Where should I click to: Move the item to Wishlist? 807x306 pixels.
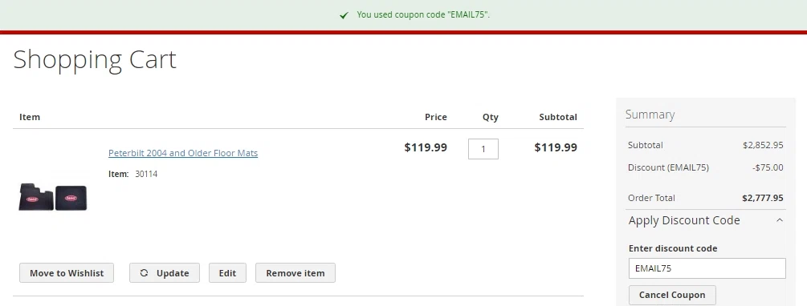point(67,273)
